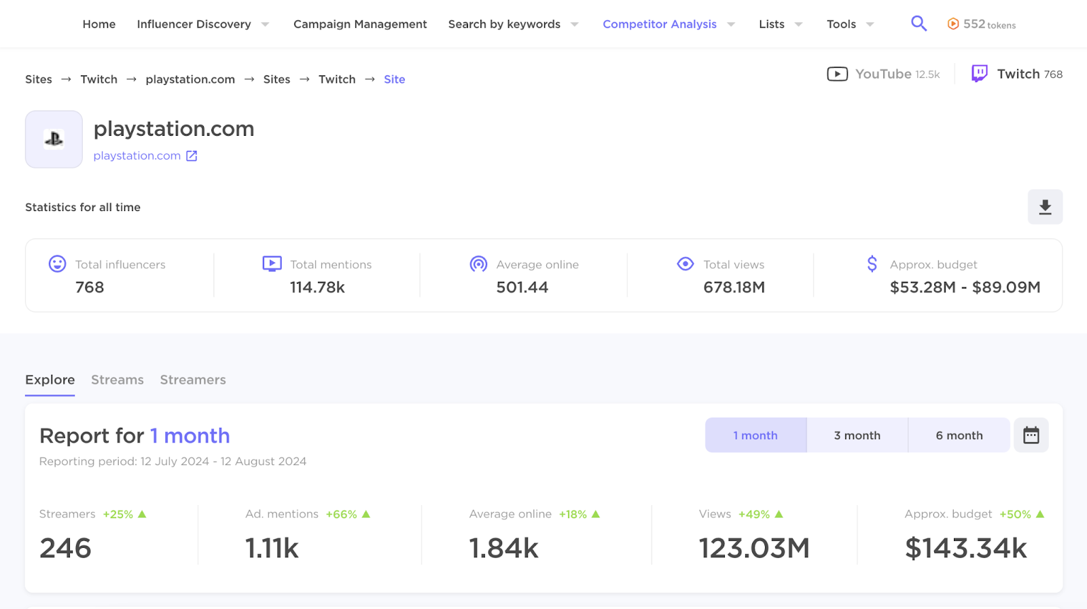Open the Tools dropdown menu
This screenshot has height=609, width=1087.
coord(870,24)
